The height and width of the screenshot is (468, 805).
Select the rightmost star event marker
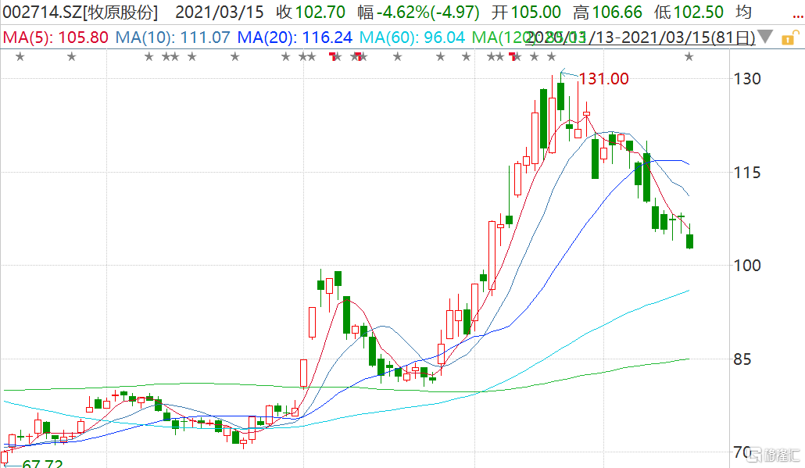tap(689, 56)
